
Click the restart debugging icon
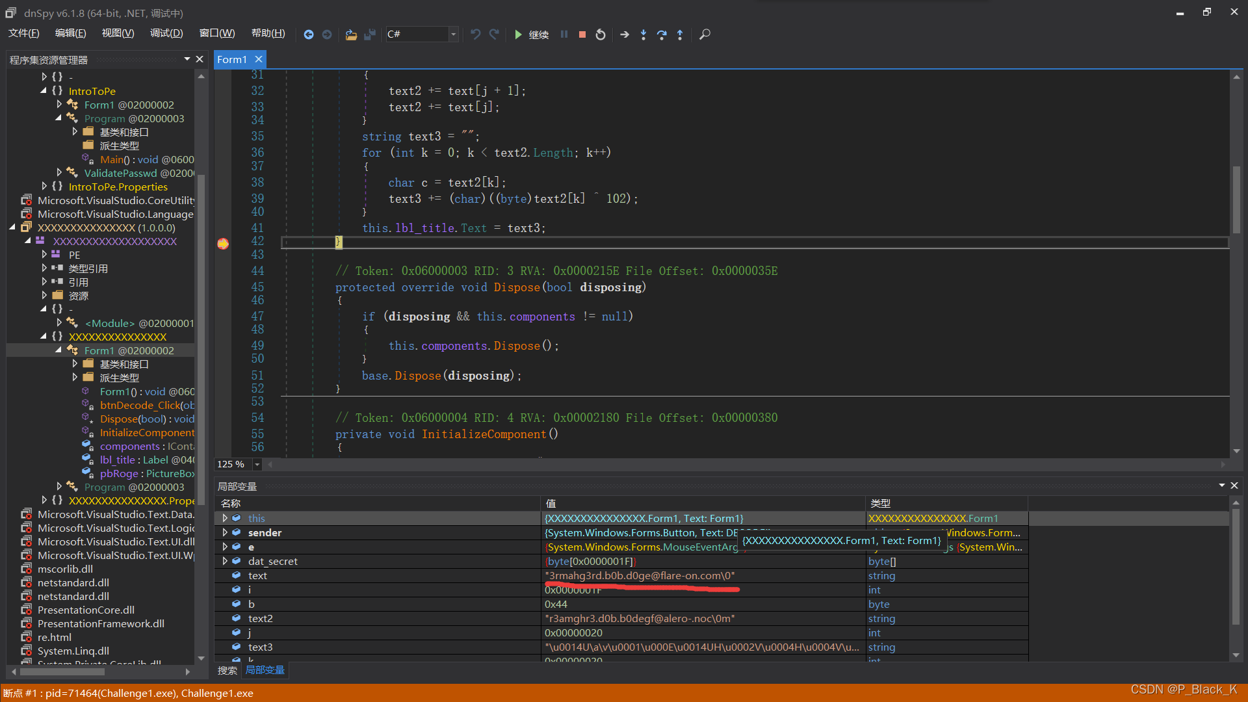point(601,34)
